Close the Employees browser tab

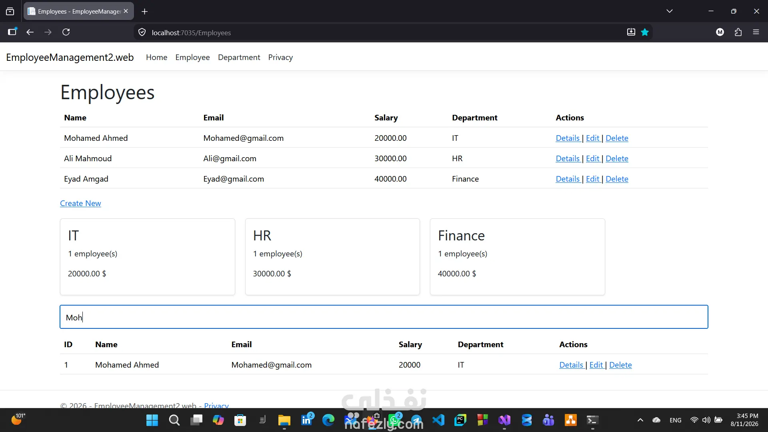[126, 12]
